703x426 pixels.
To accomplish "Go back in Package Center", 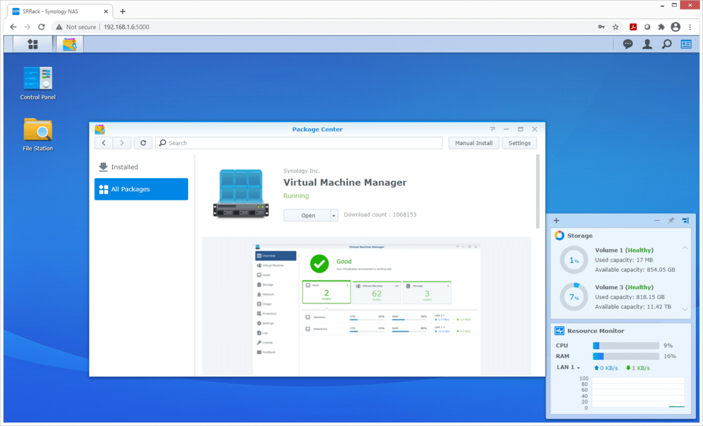I will [x=103, y=143].
